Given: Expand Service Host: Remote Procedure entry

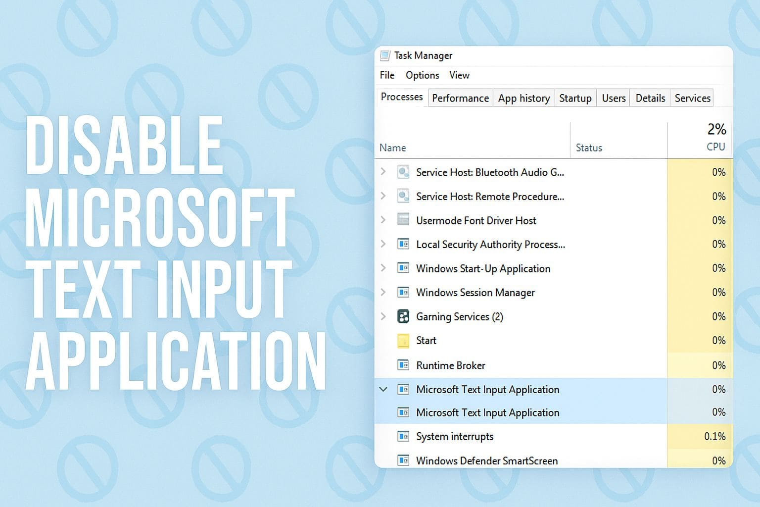Looking at the screenshot, I should [x=383, y=196].
